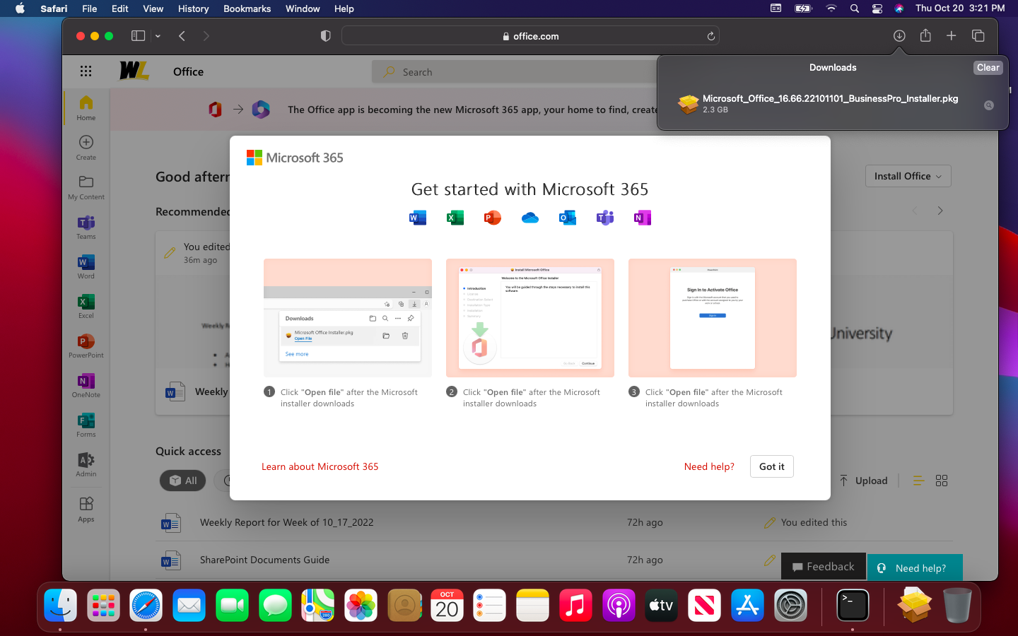Image resolution: width=1018 pixels, height=636 pixels.
Task: Clear the Downloads list
Action: pos(988,68)
